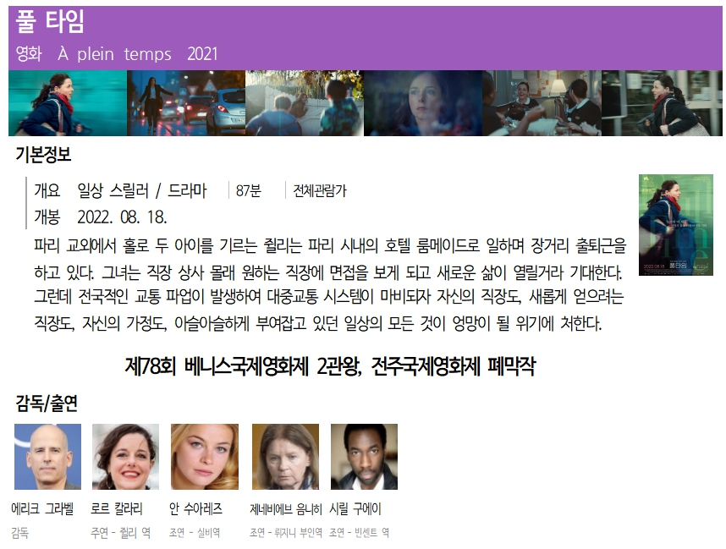
Task: Click the synopsis line starting 파리 교외에서
Action: pos(330,245)
